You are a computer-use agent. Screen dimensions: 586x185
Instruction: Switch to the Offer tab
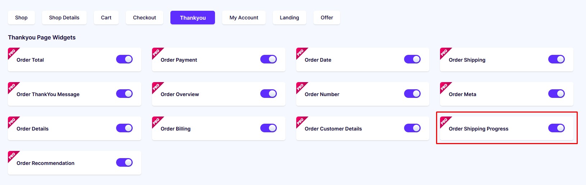pyautogui.click(x=327, y=18)
